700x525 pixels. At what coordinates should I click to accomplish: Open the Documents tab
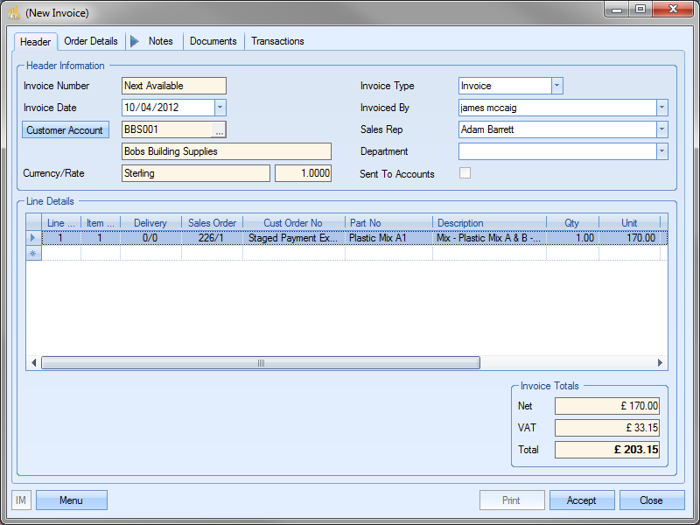213,41
